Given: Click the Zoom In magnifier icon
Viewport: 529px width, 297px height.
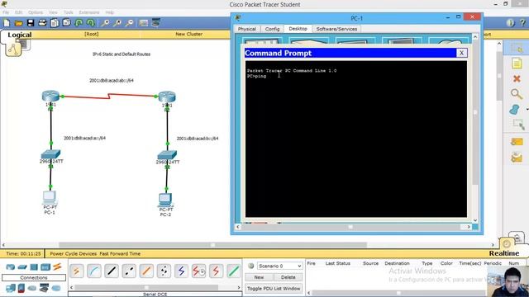Looking at the screenshot, I should point(105,23).
